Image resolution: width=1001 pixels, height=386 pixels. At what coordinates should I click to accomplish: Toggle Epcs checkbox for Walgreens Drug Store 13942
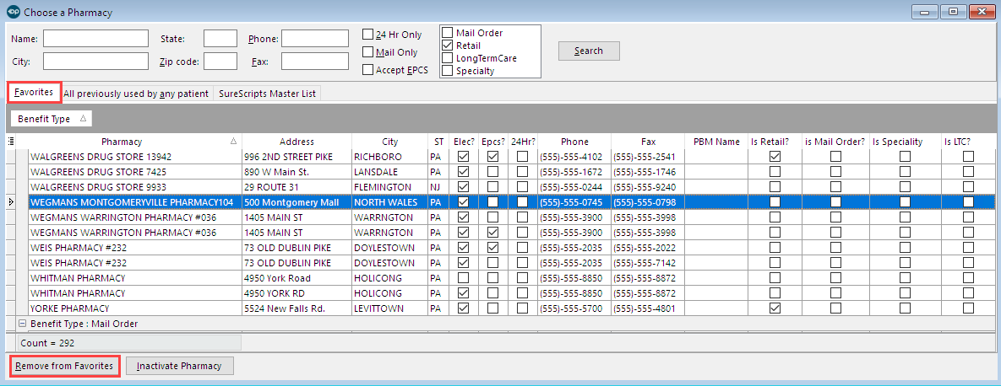[492, 156]
